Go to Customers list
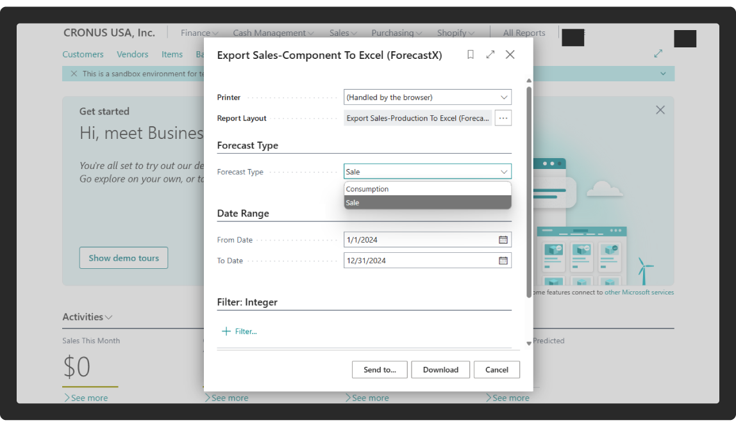Screen dimensions: 736x427 coord(83,54)
